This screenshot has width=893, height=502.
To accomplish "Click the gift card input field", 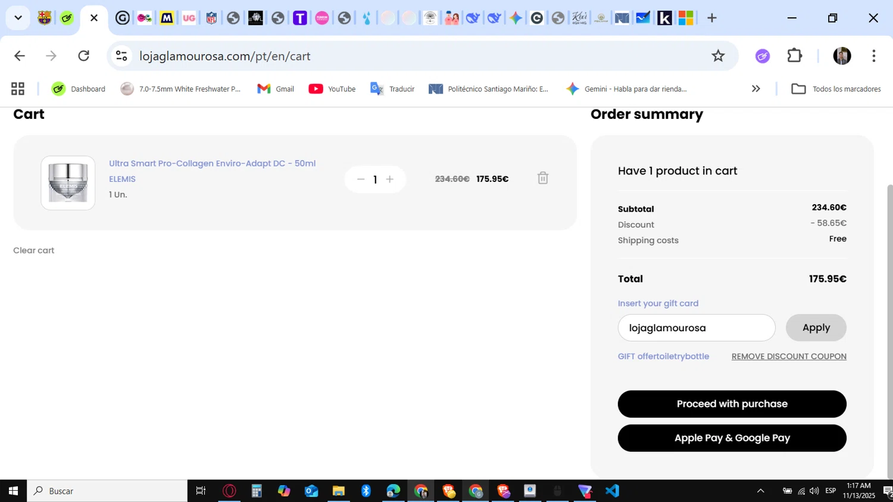I will click(697, 328).
